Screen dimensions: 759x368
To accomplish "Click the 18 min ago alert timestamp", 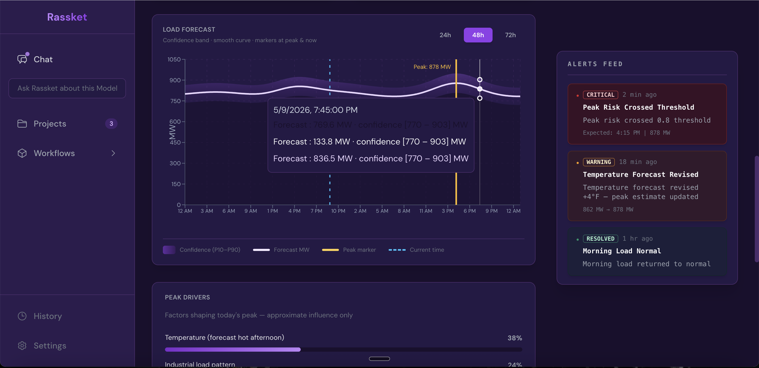I will (x=638, y=162).
